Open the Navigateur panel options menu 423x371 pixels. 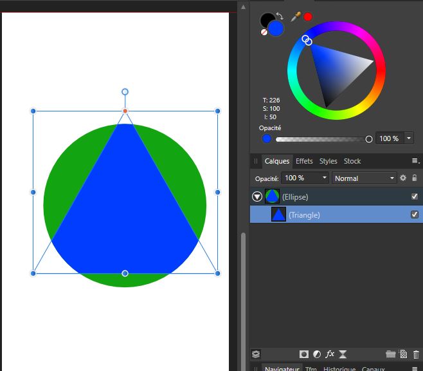point(415,368)
